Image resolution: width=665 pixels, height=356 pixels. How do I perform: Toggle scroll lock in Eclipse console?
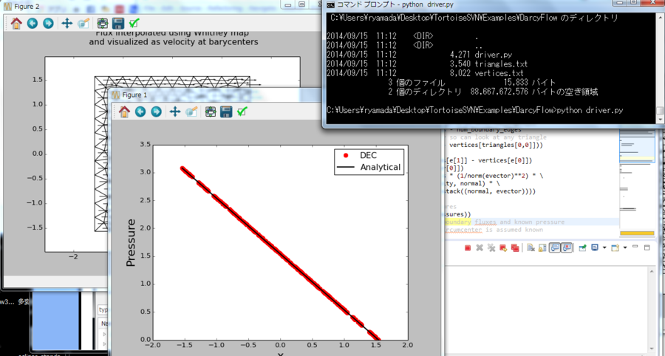point(542,248)
